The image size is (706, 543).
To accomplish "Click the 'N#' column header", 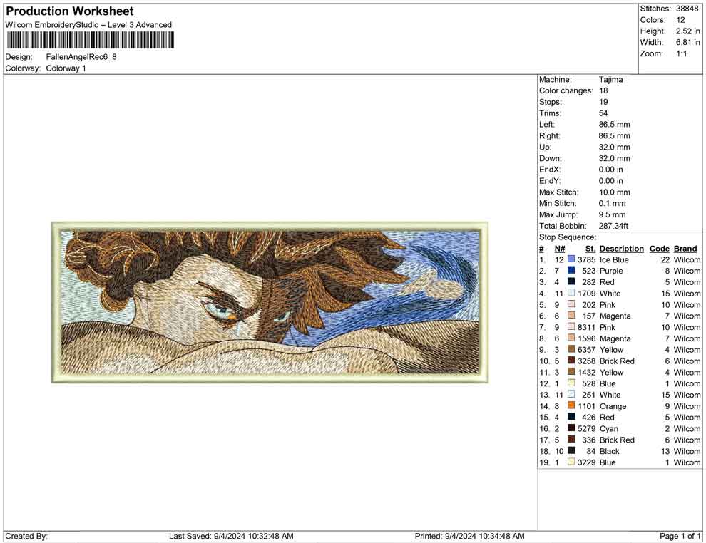I will click(x=560, y=249).
